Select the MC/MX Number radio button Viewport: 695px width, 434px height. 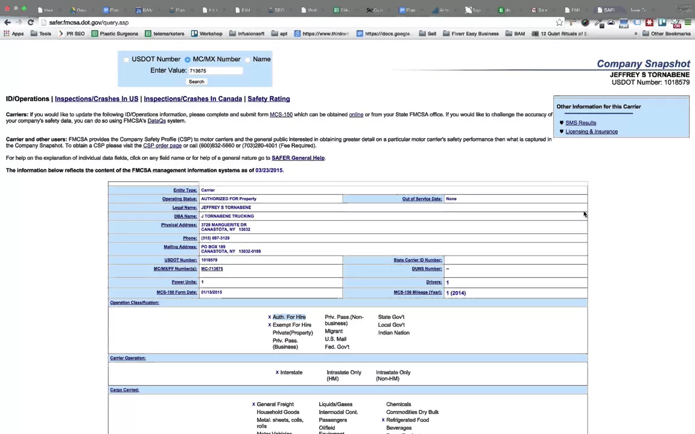point(188,59)
